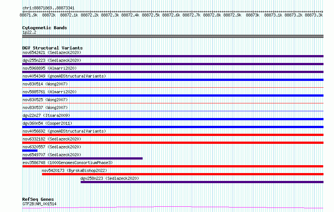This screenshot has height=212, width=334.
Task: Click the red esv3586748 variant bar
Action: [x=173, y=166]
